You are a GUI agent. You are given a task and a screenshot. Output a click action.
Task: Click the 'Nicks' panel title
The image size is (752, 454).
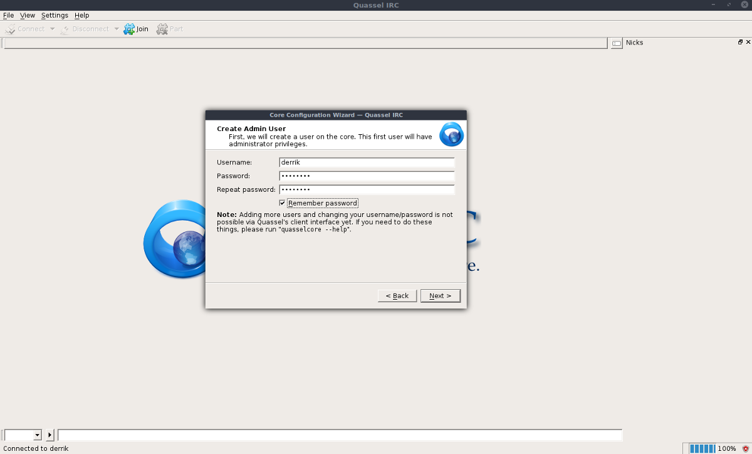(x=634, y=43)
